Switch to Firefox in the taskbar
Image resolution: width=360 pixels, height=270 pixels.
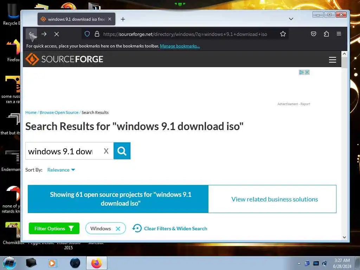97,263
